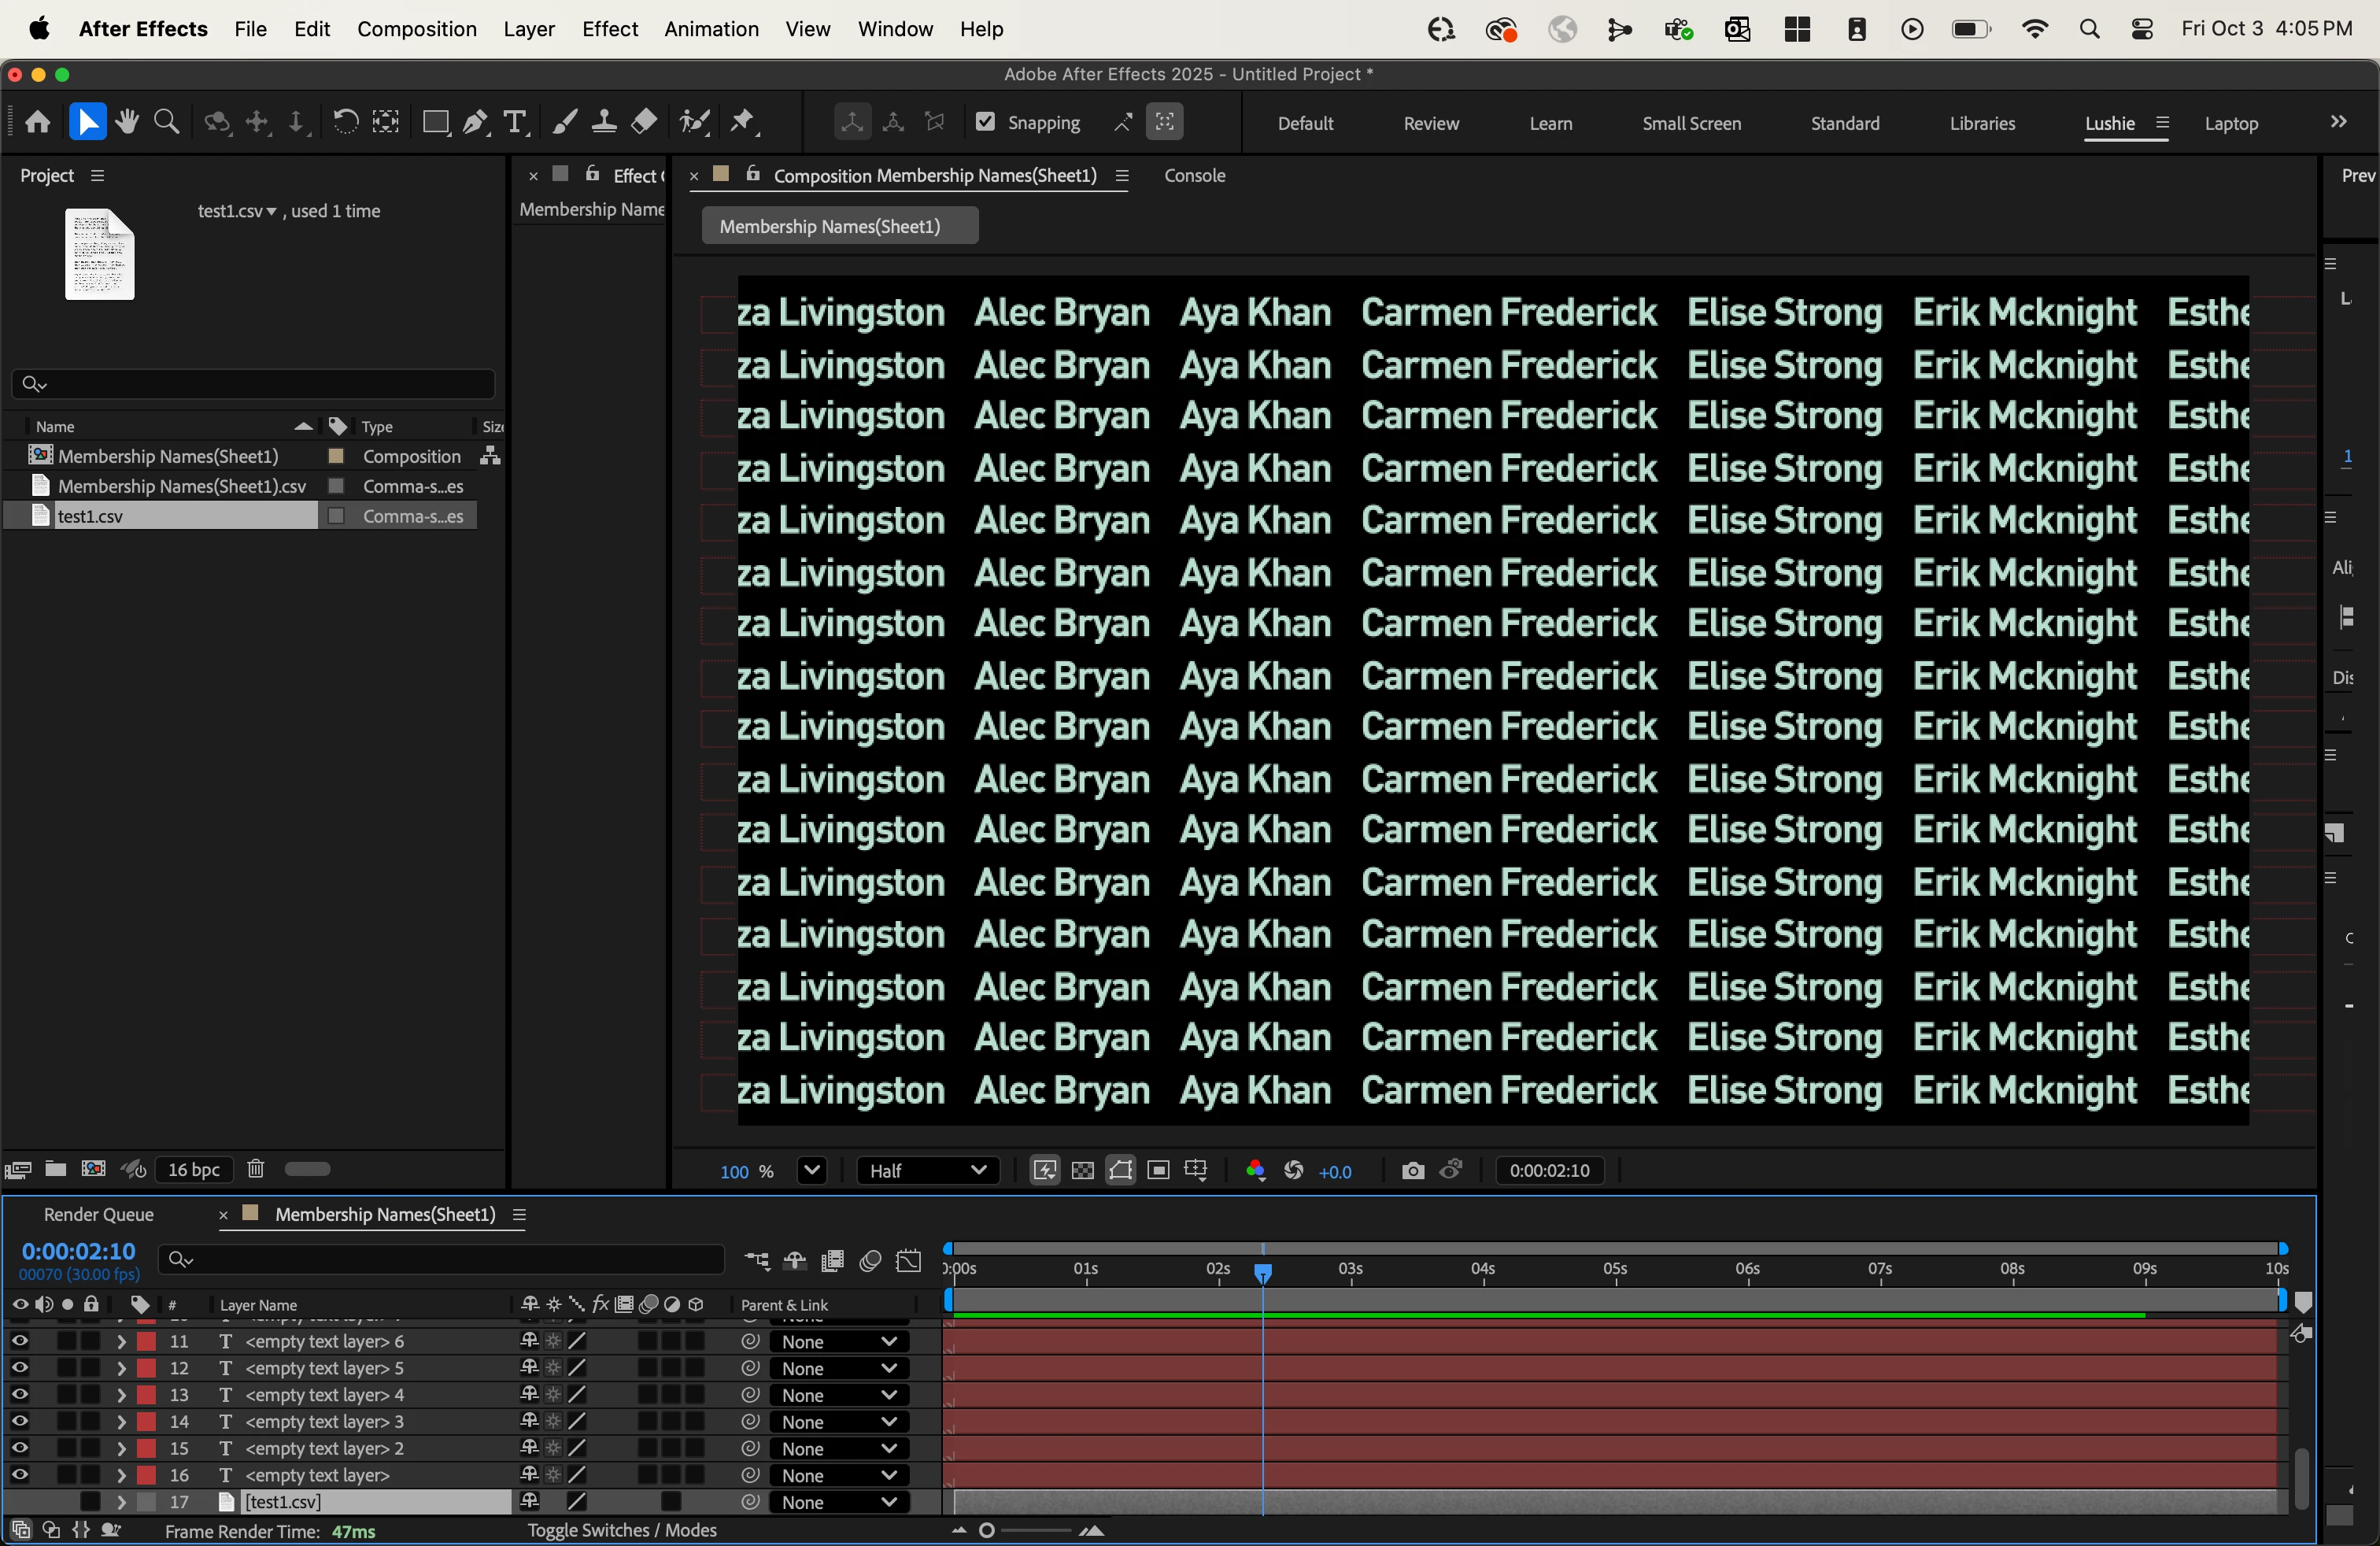Open the 16 bpc color depth setting

point(193,1169)
